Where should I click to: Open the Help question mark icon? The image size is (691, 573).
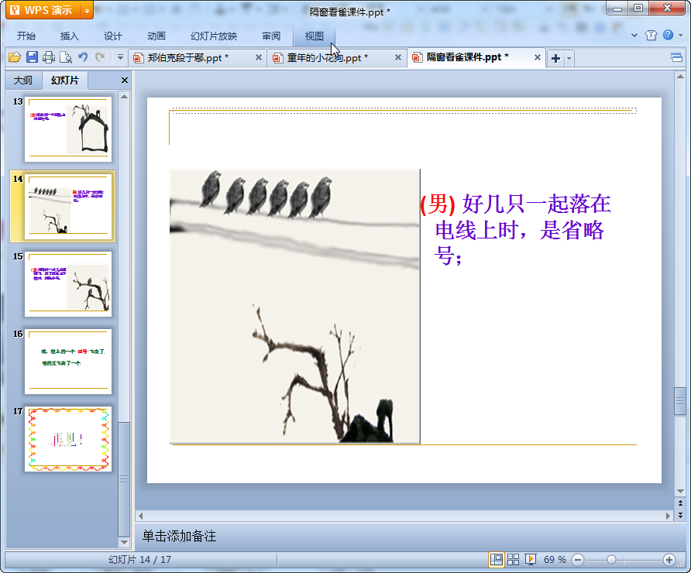coord(668,35)
